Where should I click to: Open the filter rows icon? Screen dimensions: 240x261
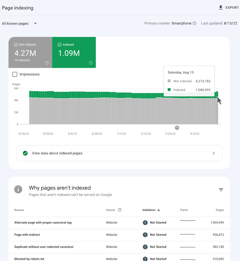coord(221,190)
